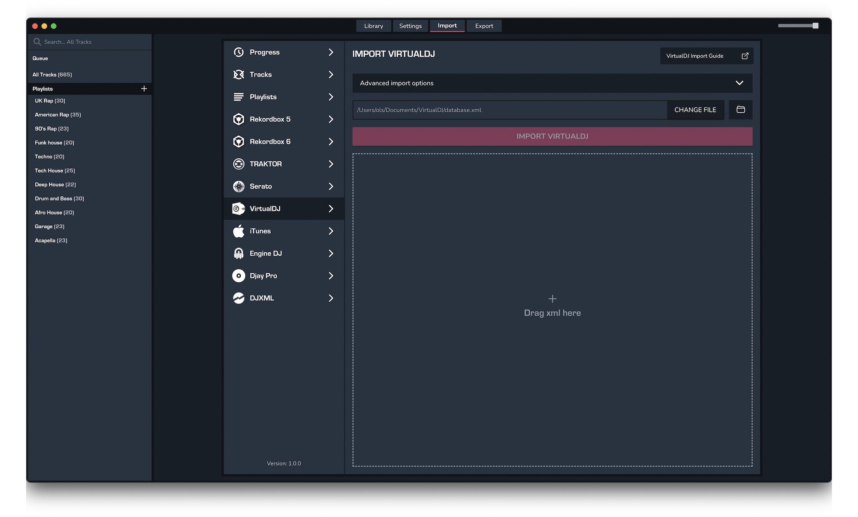Open the Funk house (20) playlist
This screenshot has height=517, width=858.
coord(54,143)
